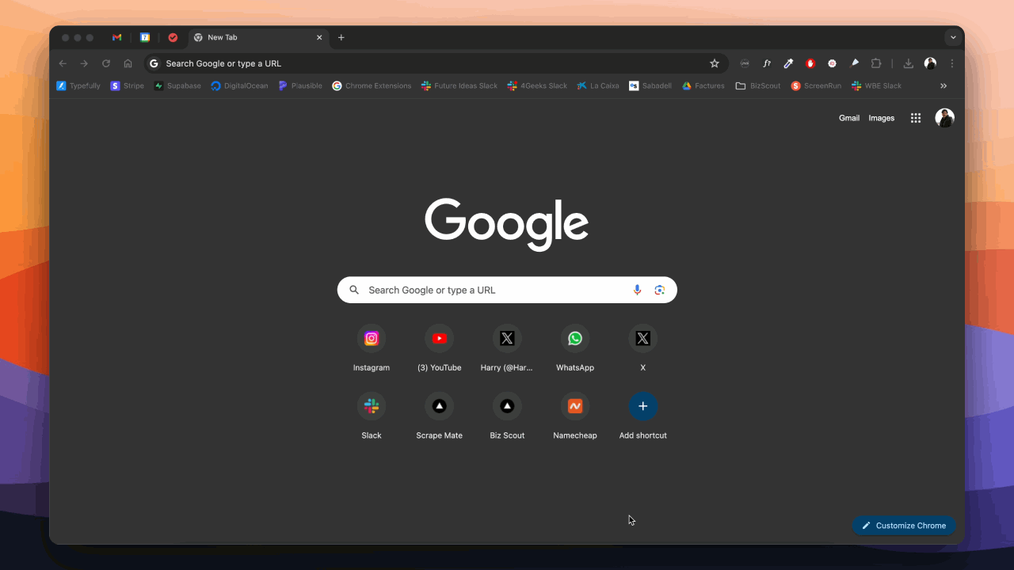Open the Chrome profile avatar in toolbar
This screenshot has height=570, width=1014.
point(930,63)
